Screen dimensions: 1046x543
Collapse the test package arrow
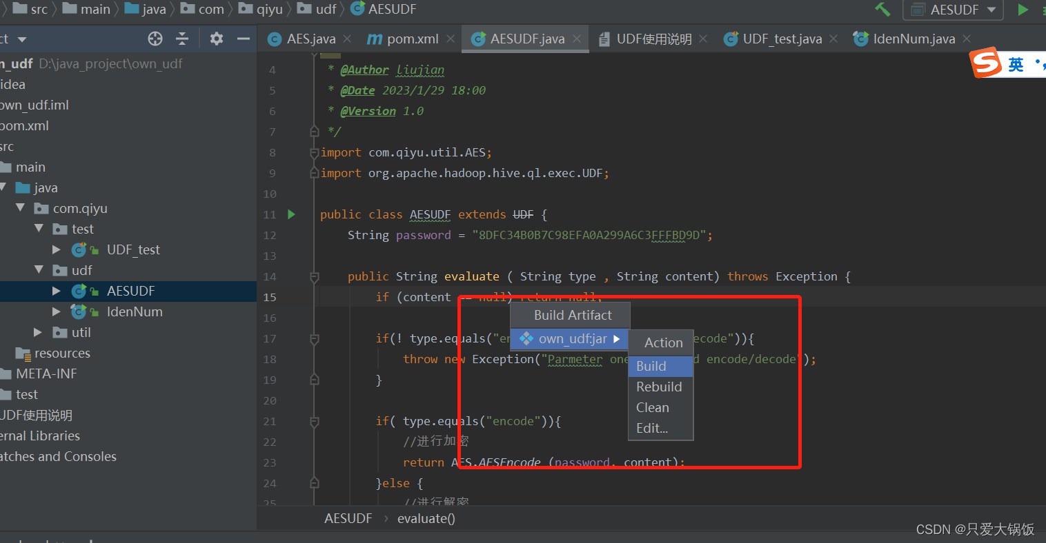click(39, 229)
